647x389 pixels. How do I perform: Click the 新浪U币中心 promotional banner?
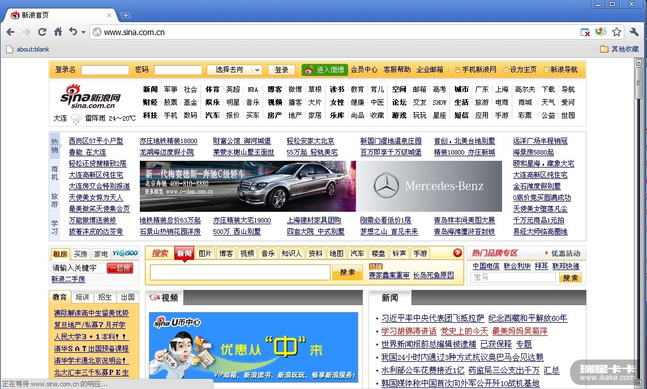point(254,346)
